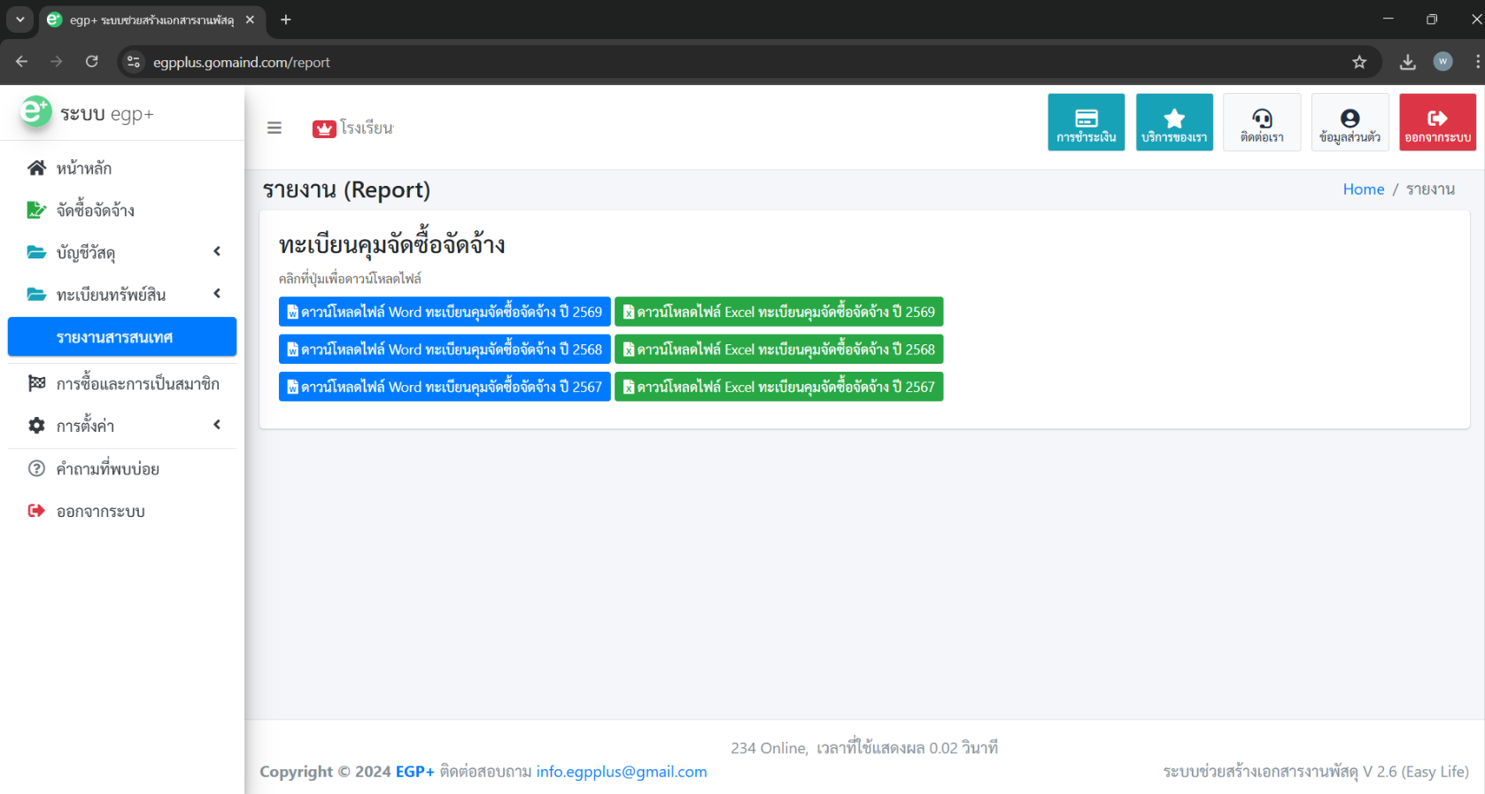
Task: Expand the ทะเบียนทรัพย์สิน submenu chevron
Action: [x=217, y=293]
